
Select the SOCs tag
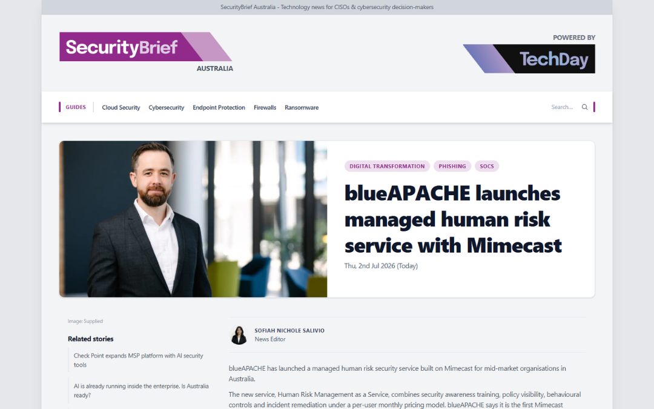coord(486,166)
